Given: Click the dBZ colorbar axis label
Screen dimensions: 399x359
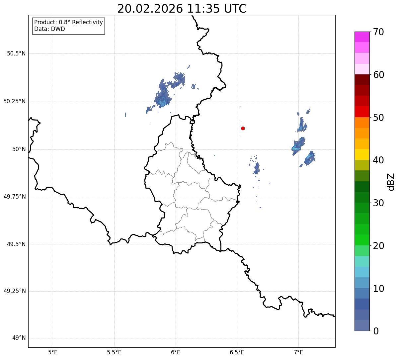Looking at the screenshot, I should coord(391,181).
